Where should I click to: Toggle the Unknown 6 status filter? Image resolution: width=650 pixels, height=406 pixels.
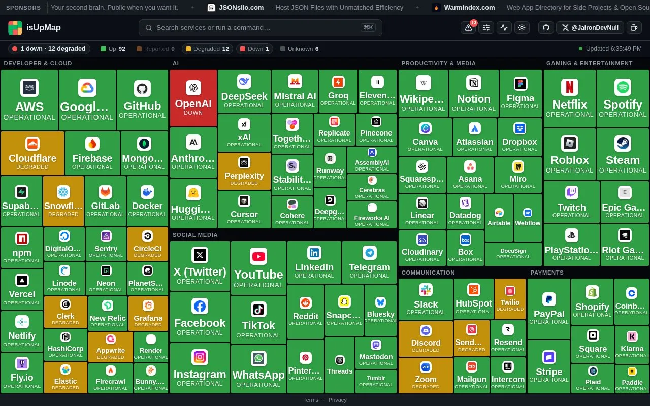pyautogui.click(x=299, y=49)
